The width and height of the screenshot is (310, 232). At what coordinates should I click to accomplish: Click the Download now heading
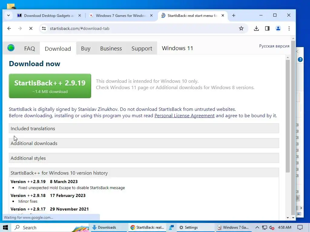(35, 64)
